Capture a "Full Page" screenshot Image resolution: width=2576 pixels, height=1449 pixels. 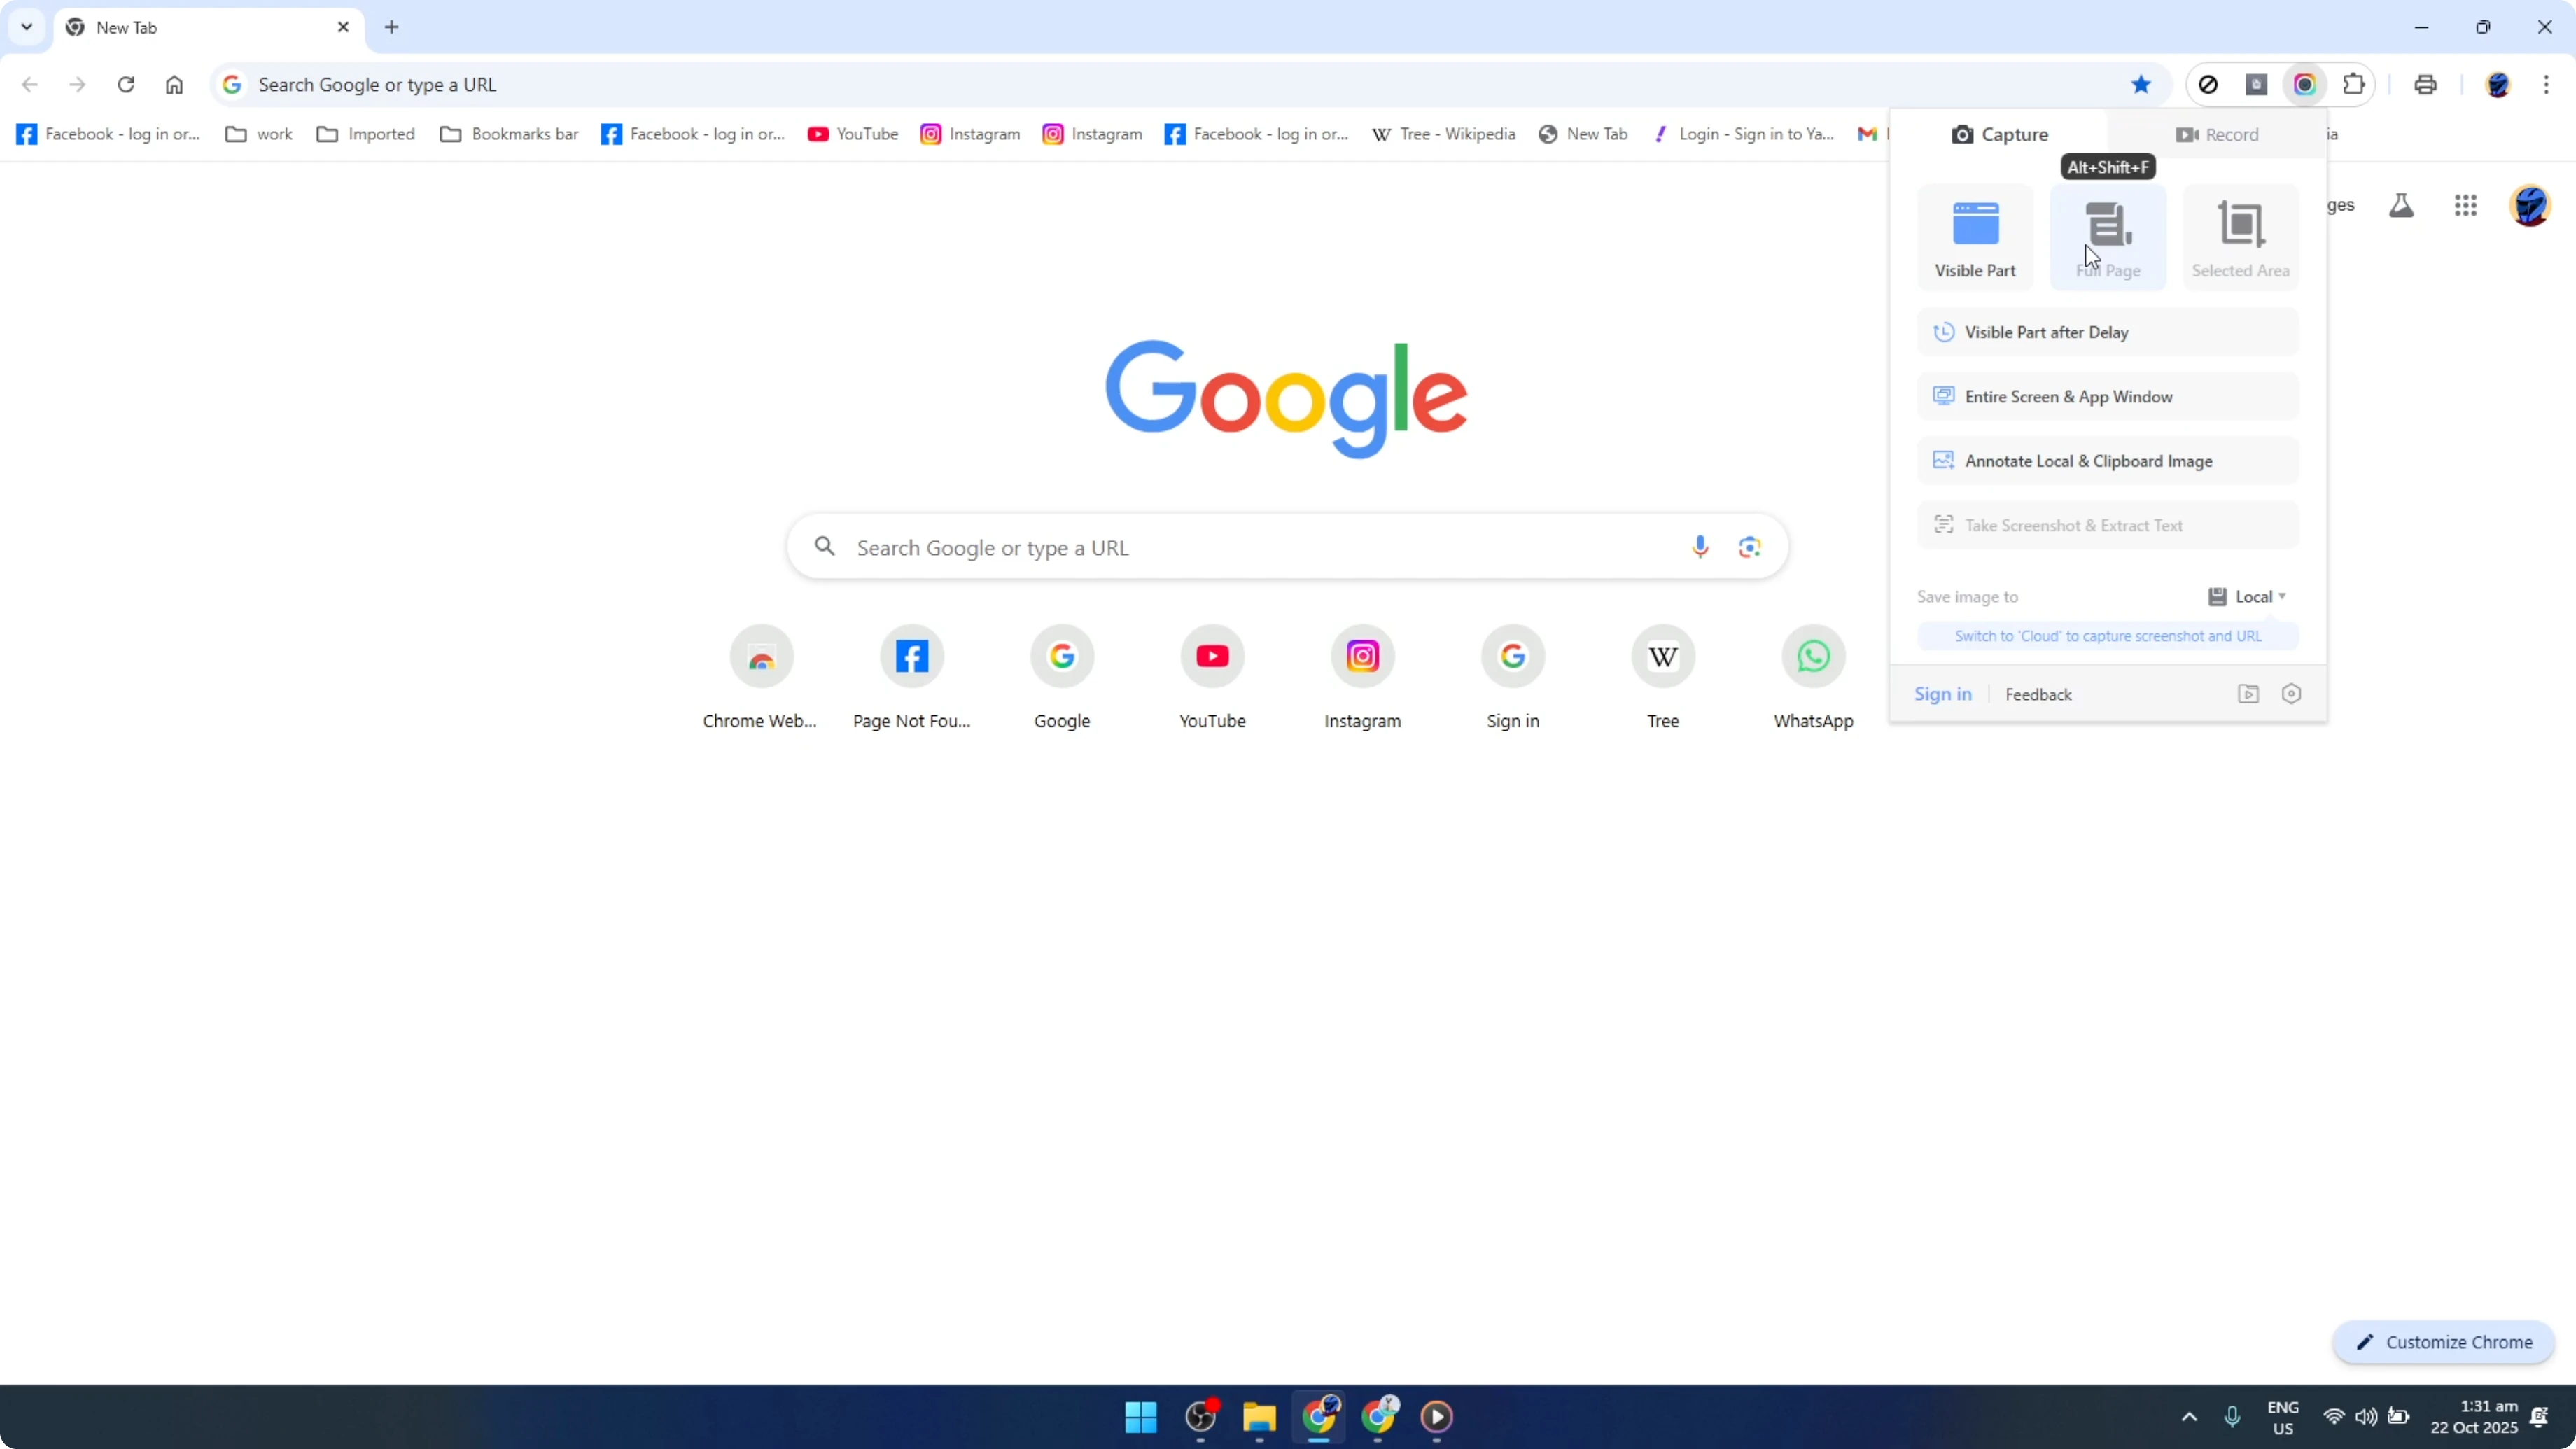pyautogui.click(x=2108, y=237)
